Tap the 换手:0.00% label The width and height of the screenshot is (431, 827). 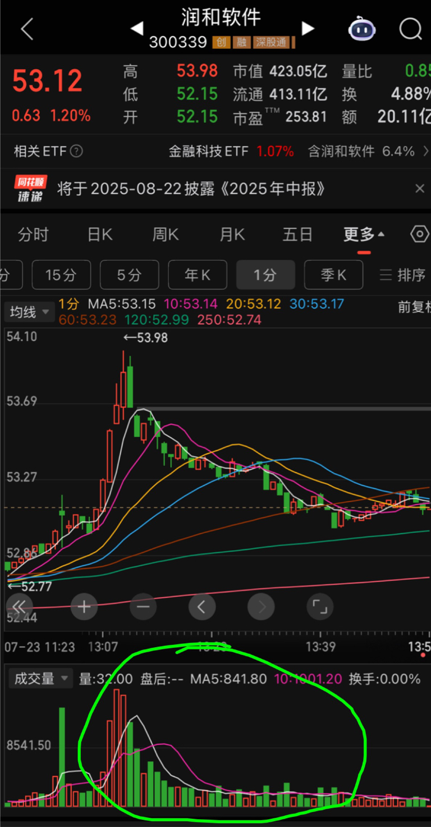click(384, 679)
